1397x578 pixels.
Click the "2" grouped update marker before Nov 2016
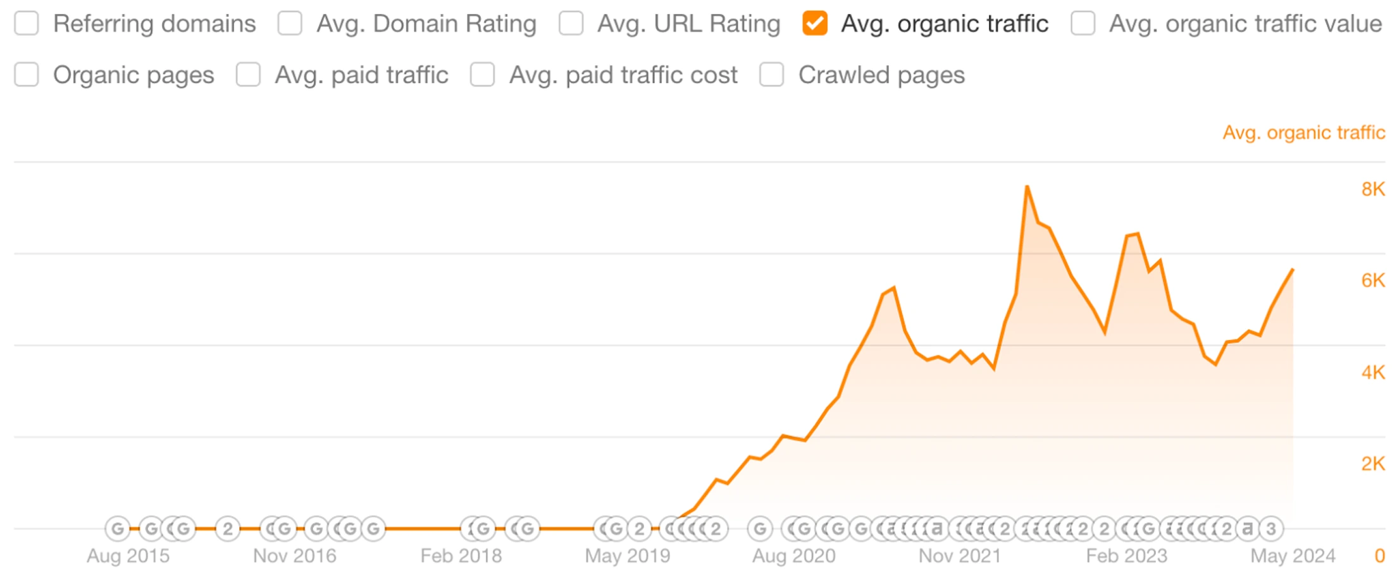pos(228,529)
